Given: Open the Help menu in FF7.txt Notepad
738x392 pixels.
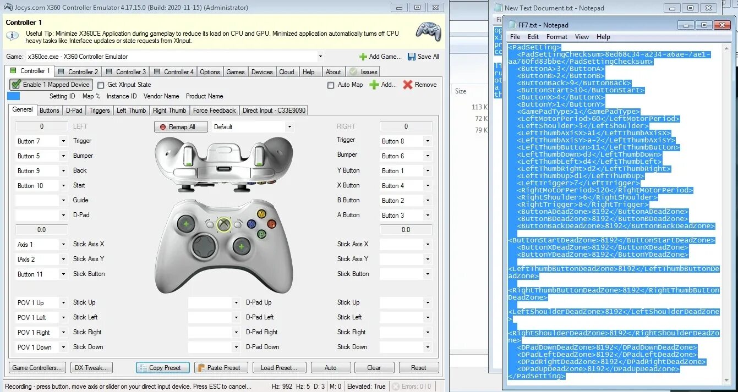Looking at the screenshot, I should click(603, 37).
